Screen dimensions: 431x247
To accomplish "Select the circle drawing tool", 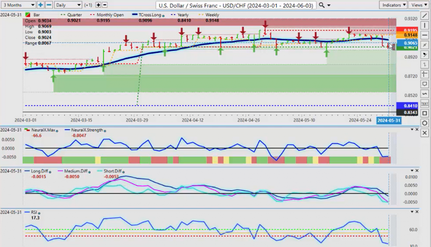I will click(x=425, y=123).
